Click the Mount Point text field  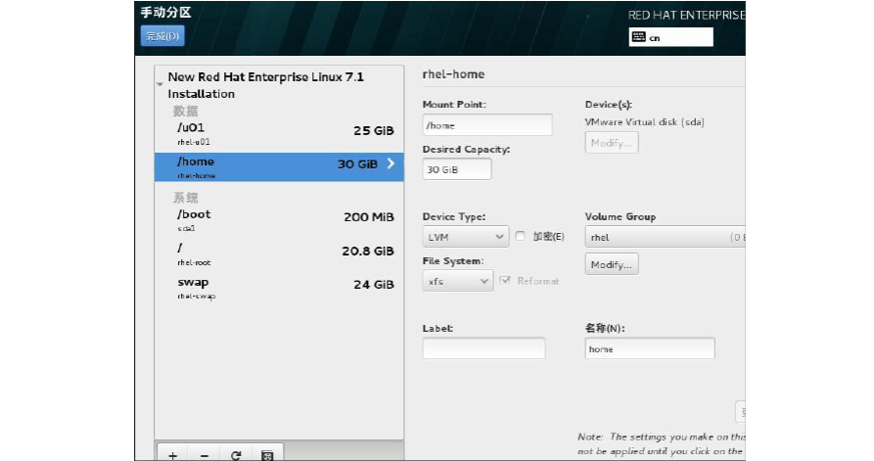point(487,125)
